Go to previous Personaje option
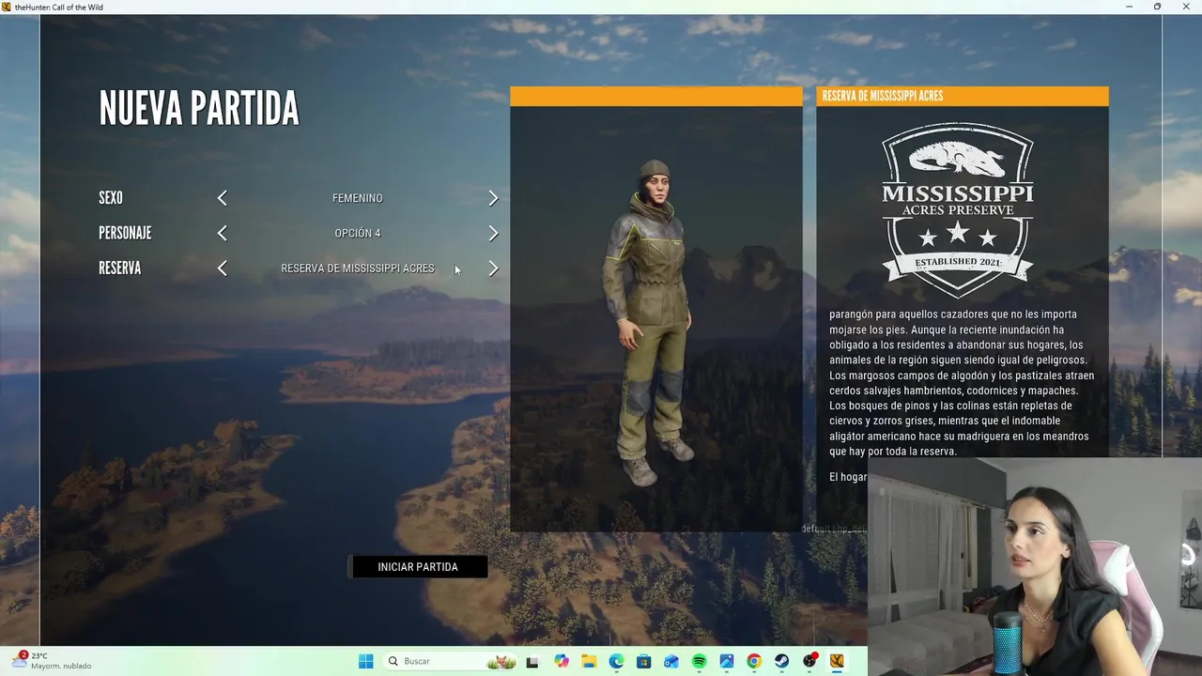Screen dimensions: 1202x676 pos(222,233)
